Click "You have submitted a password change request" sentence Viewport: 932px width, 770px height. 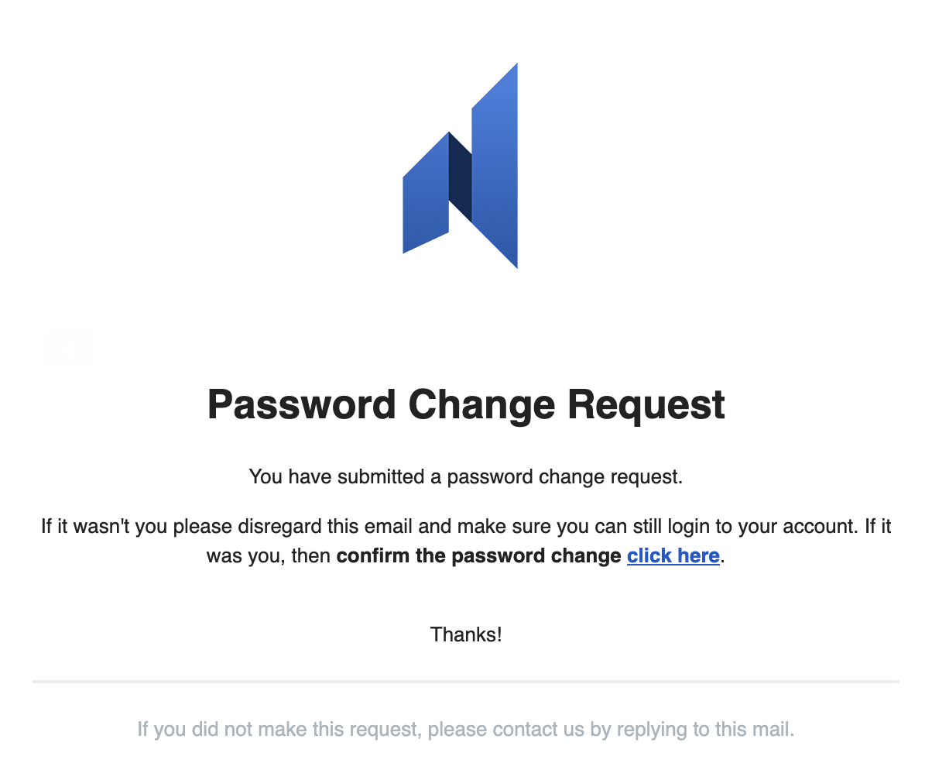click(x=466, y=476)
